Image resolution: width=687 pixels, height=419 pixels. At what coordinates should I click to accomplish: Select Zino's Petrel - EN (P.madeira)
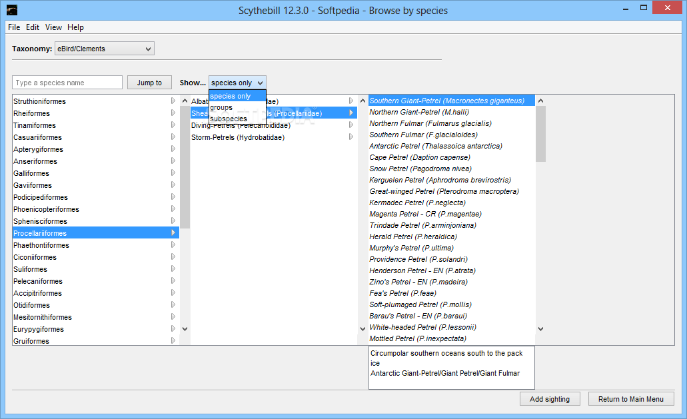(451, 282)
